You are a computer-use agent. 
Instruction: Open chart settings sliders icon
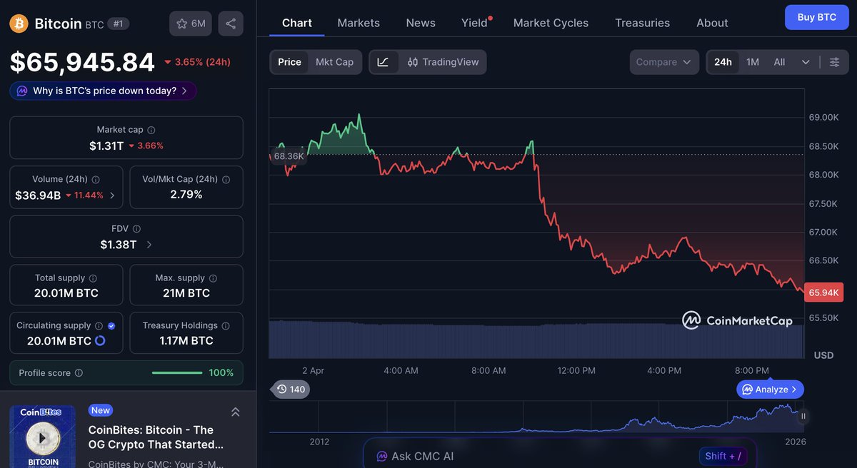[x=834, y=62]
